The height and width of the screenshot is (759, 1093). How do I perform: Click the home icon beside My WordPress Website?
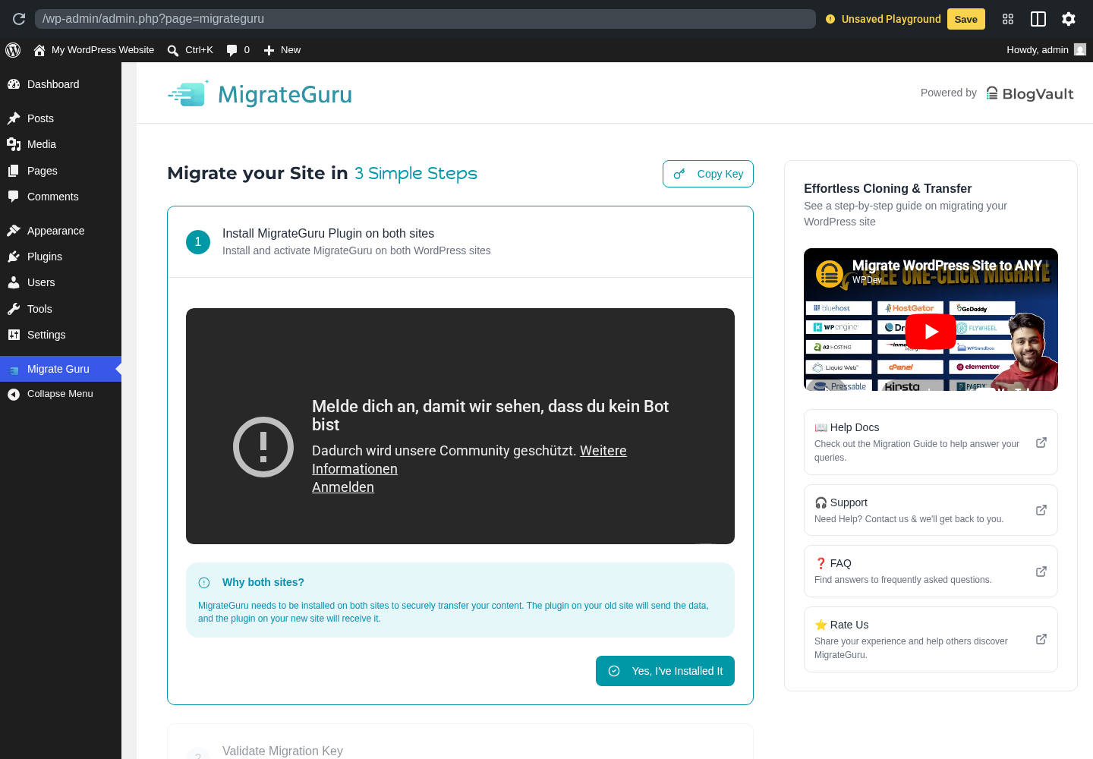(x=39, y=50)
